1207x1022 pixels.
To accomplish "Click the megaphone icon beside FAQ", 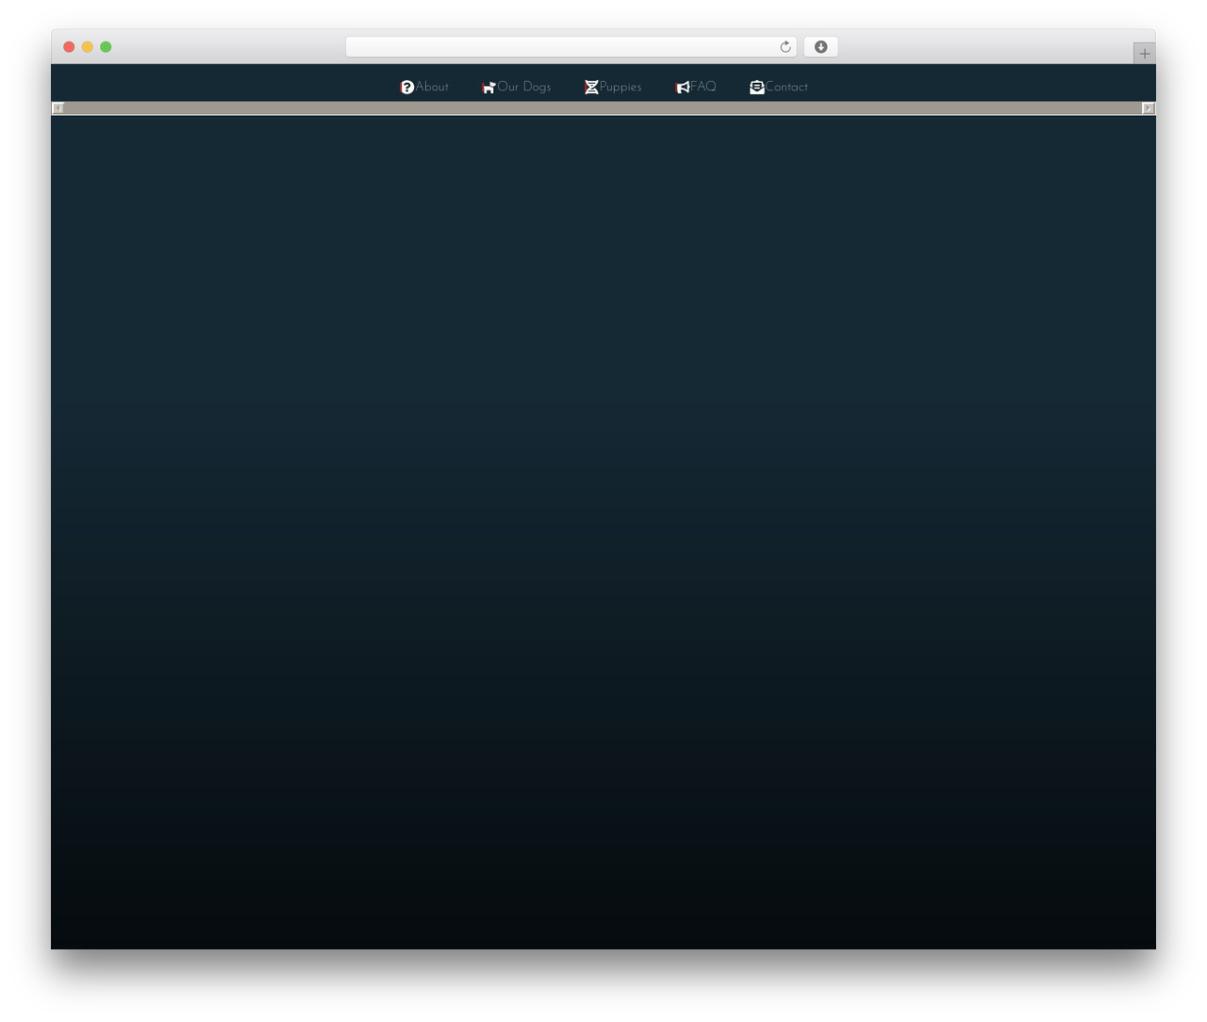I will pyautogui.click(x=683, y=87).
